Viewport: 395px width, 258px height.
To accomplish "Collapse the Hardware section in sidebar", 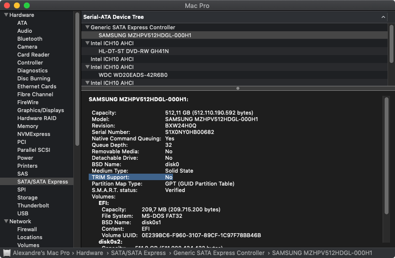I will pyautogui.click(x=6, y=15).
